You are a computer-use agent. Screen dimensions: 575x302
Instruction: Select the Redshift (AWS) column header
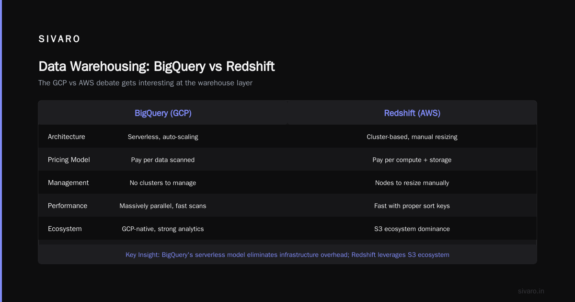coord(412,113)
